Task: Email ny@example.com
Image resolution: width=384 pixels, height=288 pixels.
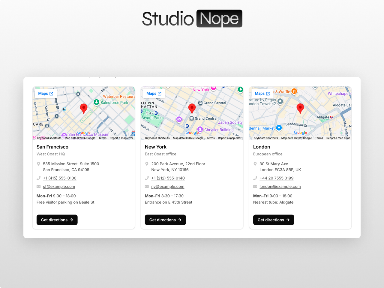Action: (168, 187)
